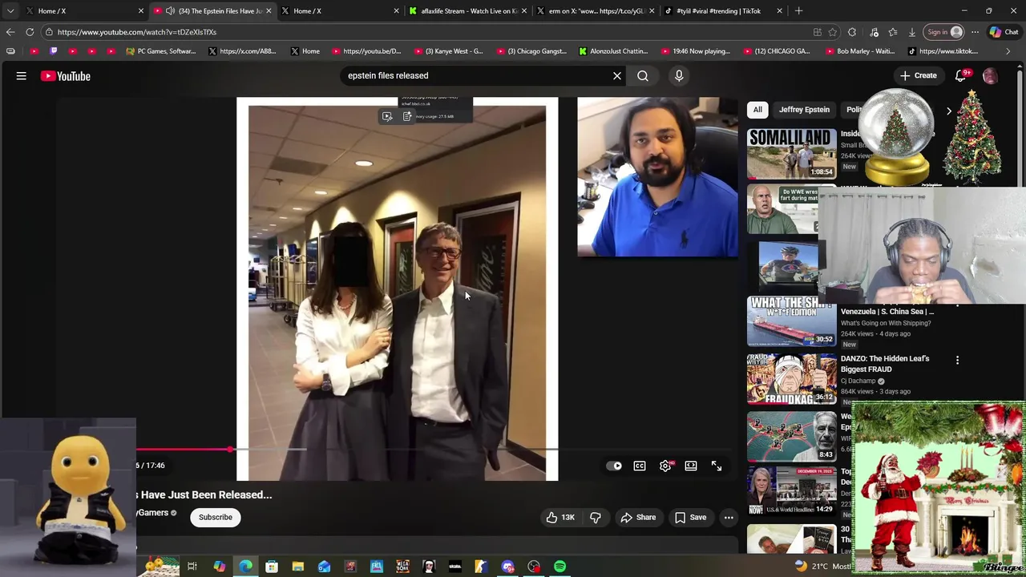The image size is (1026, 577).
Task: Open SOMALILAND video thumbnail
Action: click(792, 153)
